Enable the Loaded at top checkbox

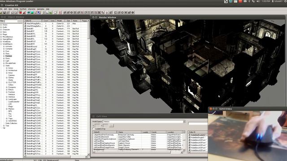click(94, 129)
